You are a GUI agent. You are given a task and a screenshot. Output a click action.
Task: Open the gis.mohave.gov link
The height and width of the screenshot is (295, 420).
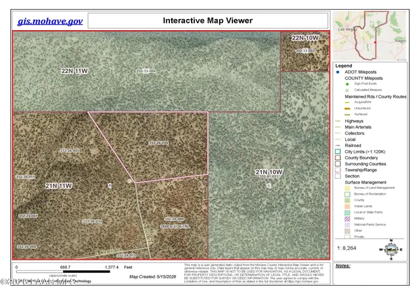50,21
